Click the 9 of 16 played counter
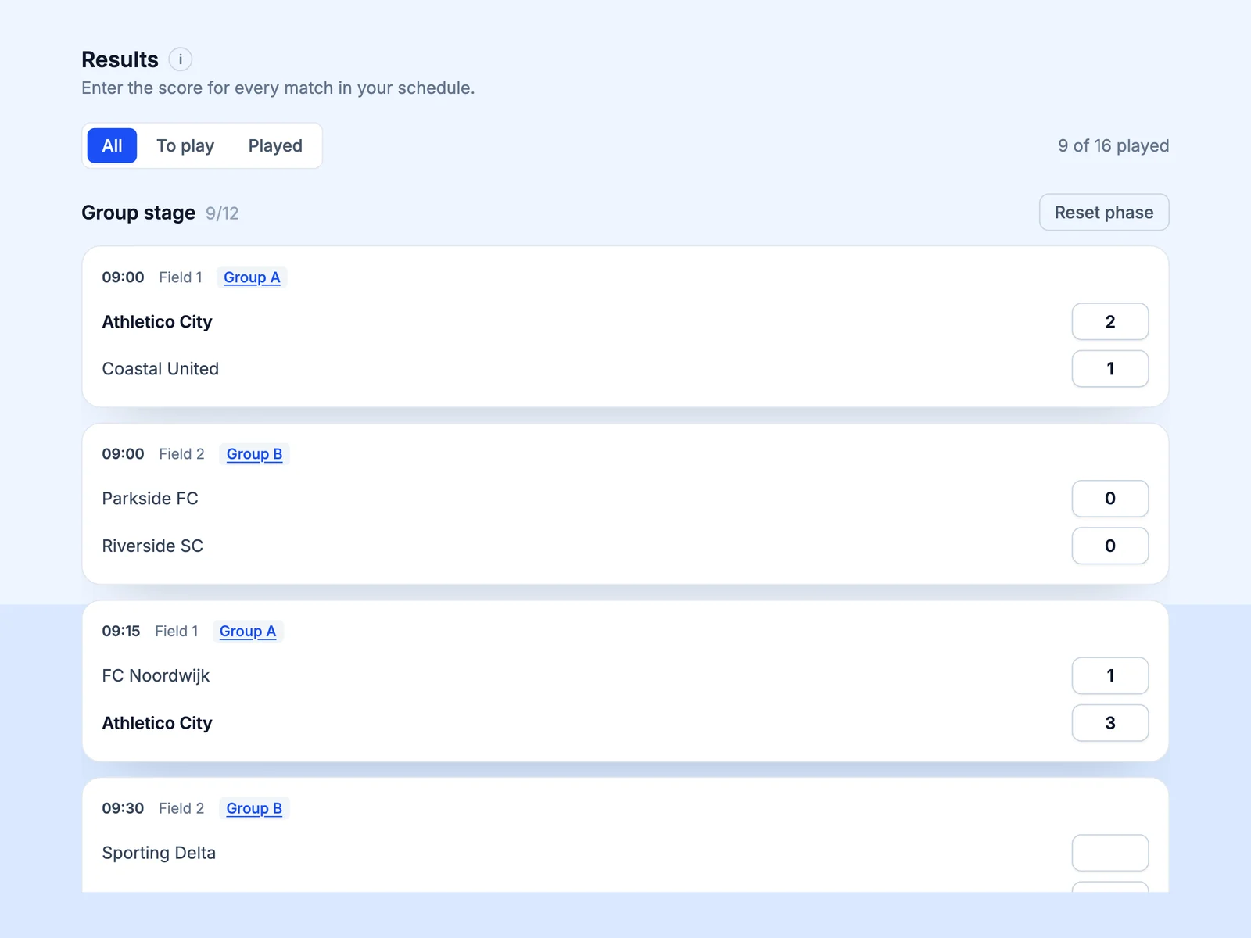 (x=1113, y=146)
